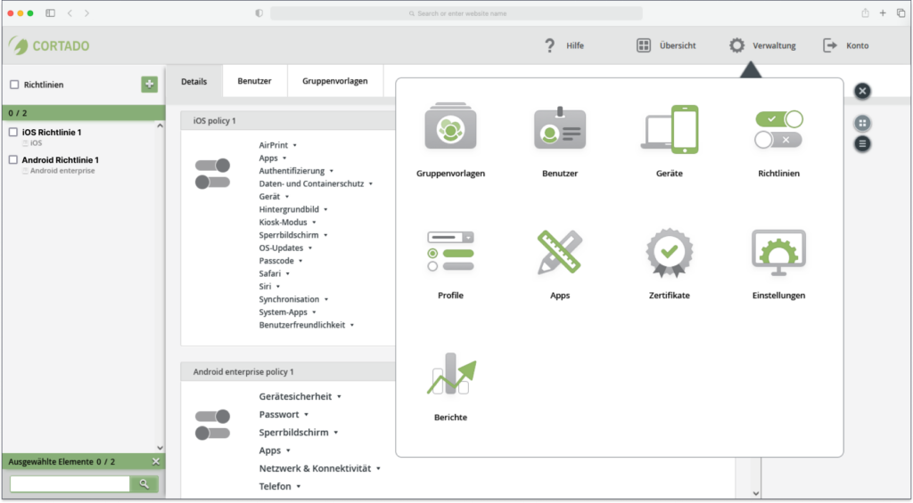Screen dimensions: 913x503
Task: Check the Android Richtlinie 1 checkbox
Action: pyautogui.click(x=12, y=159)
